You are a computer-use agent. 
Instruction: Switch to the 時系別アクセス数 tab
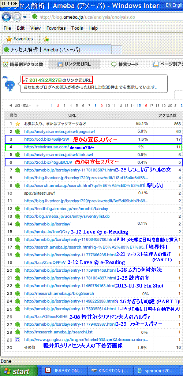(23, 64)
